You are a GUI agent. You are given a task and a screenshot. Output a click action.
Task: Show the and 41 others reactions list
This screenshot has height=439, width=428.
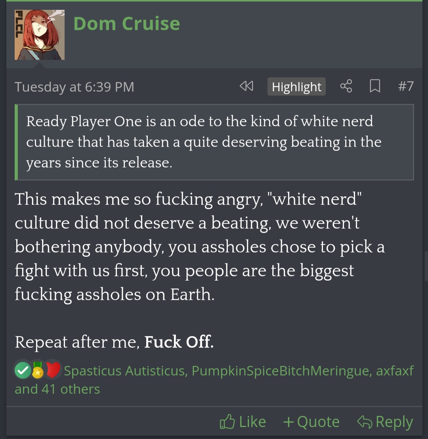[x=57, y=389]
